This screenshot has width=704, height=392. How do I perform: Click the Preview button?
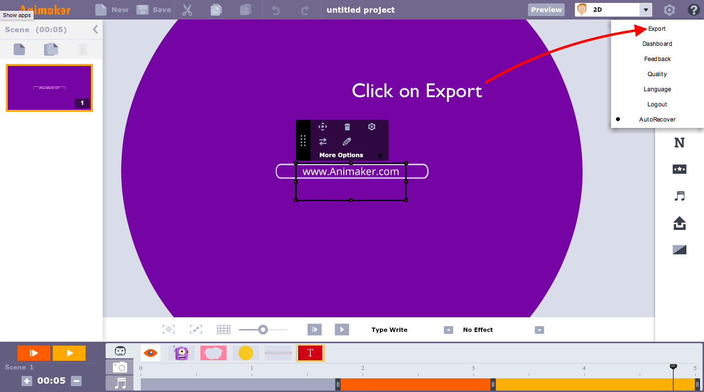[x=547, y=10]
